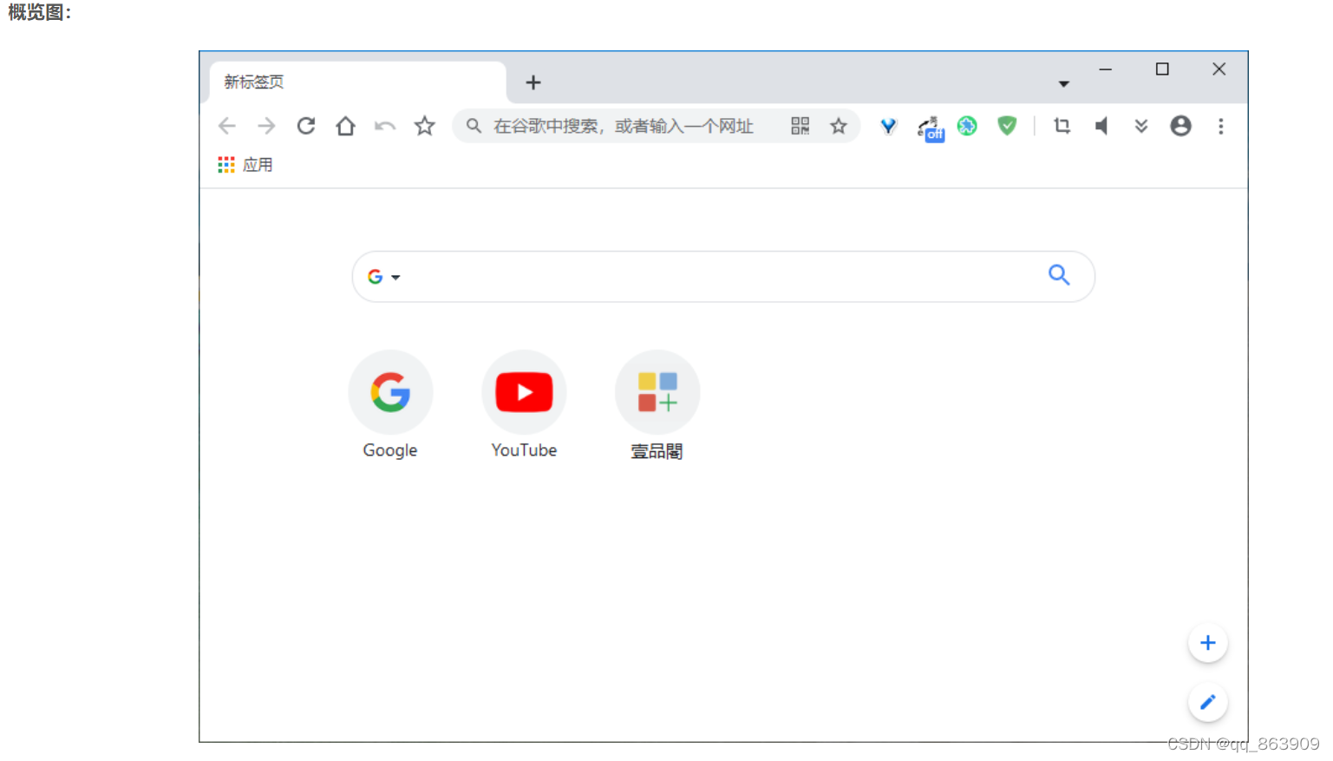Open the 应用 apps shortcut
The height and width of the screenshot is (761, 1333).
245,165
